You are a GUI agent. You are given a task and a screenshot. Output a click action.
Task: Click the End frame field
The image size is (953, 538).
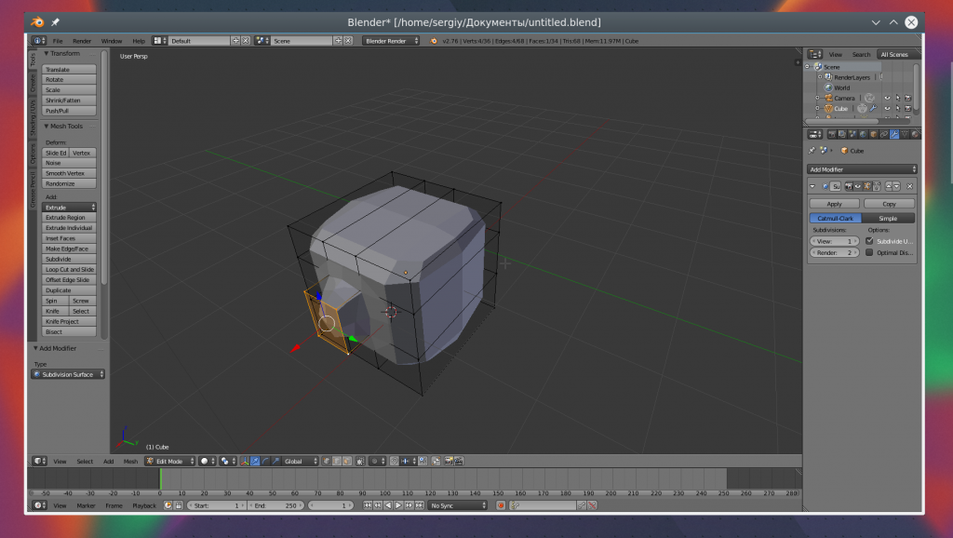[274, 505]
